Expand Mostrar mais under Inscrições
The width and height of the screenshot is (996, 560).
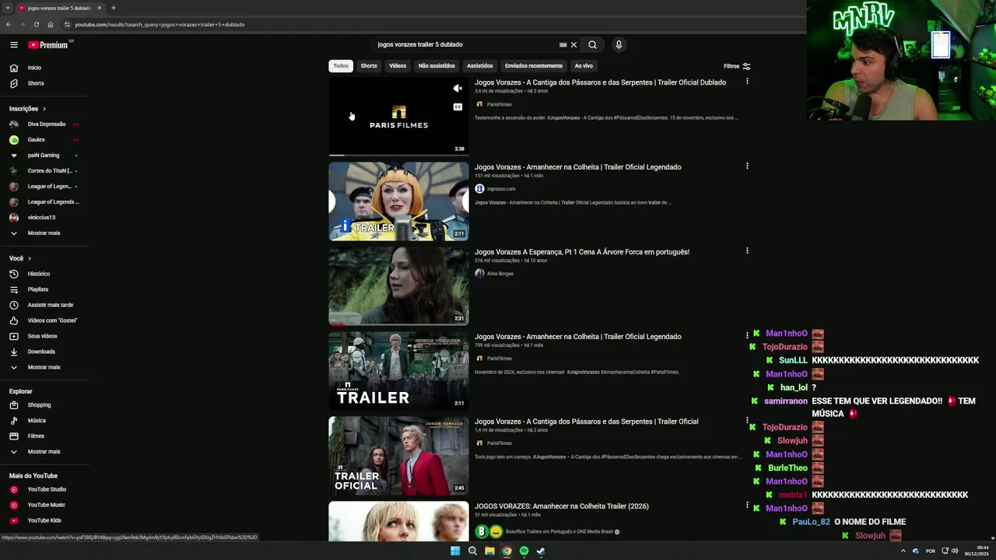pos(45,233)
